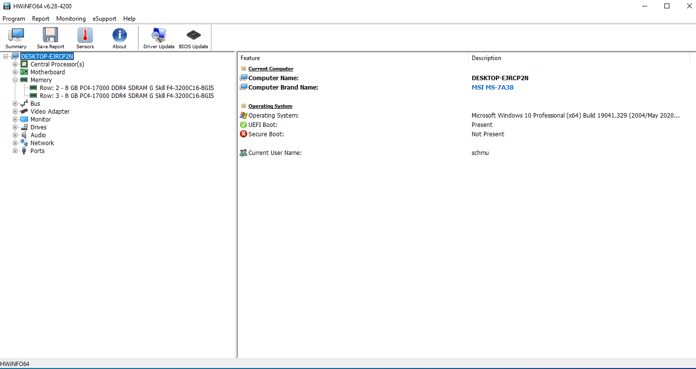The width and height of the screenshot is (696, 369).
Task: Click the BIOS Update chip icon
Action: pyautogui.click(x=193, y=35)
